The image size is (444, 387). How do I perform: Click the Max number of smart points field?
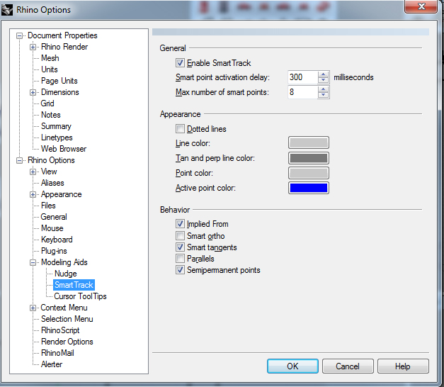302,93
